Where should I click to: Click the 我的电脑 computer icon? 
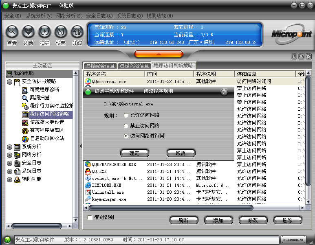[x=9, y=74]
